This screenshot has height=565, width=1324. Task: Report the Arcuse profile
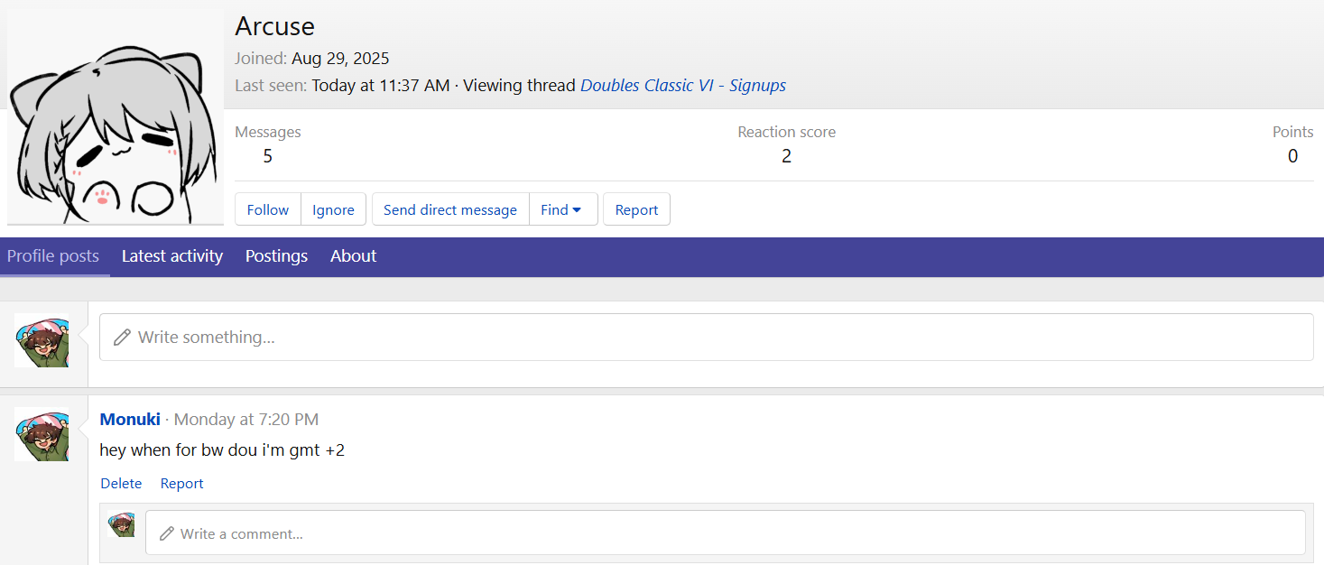coord(636,209)
